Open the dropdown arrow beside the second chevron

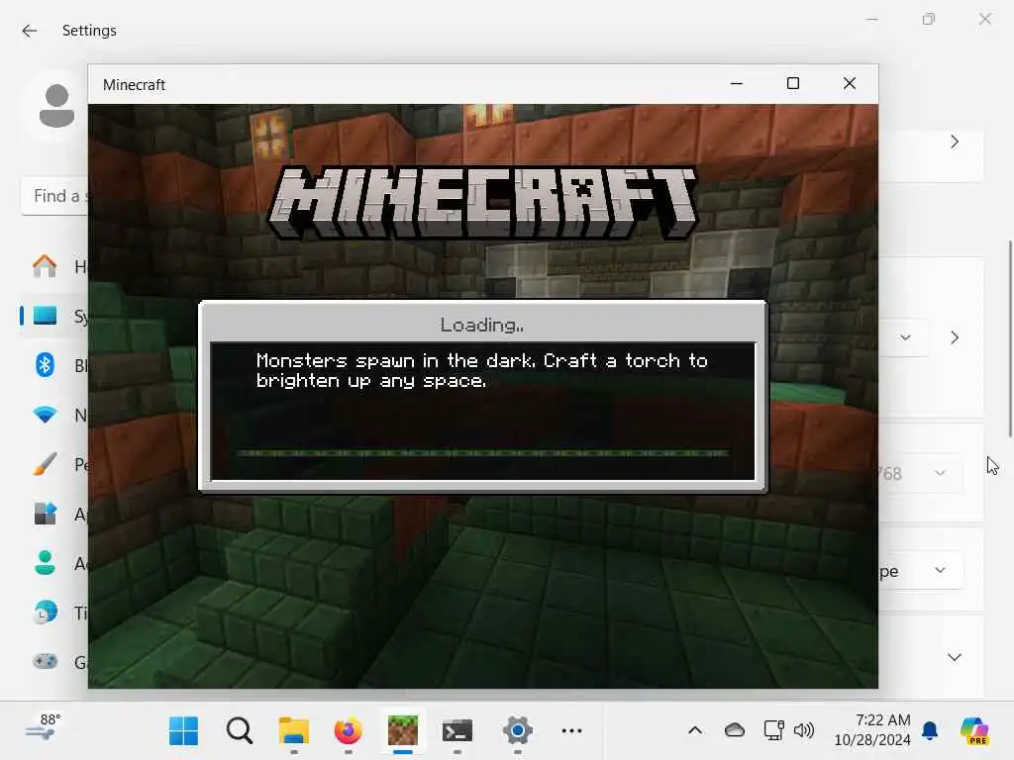click(905, 337)
